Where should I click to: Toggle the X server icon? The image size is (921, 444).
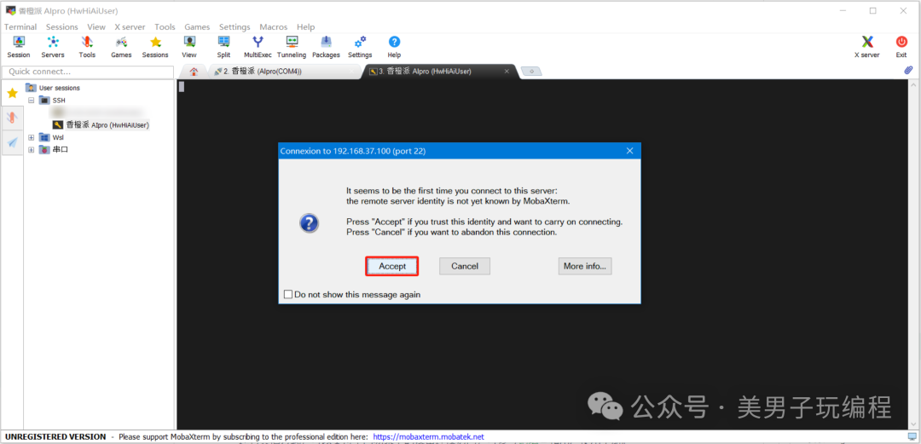click(866, 46)
